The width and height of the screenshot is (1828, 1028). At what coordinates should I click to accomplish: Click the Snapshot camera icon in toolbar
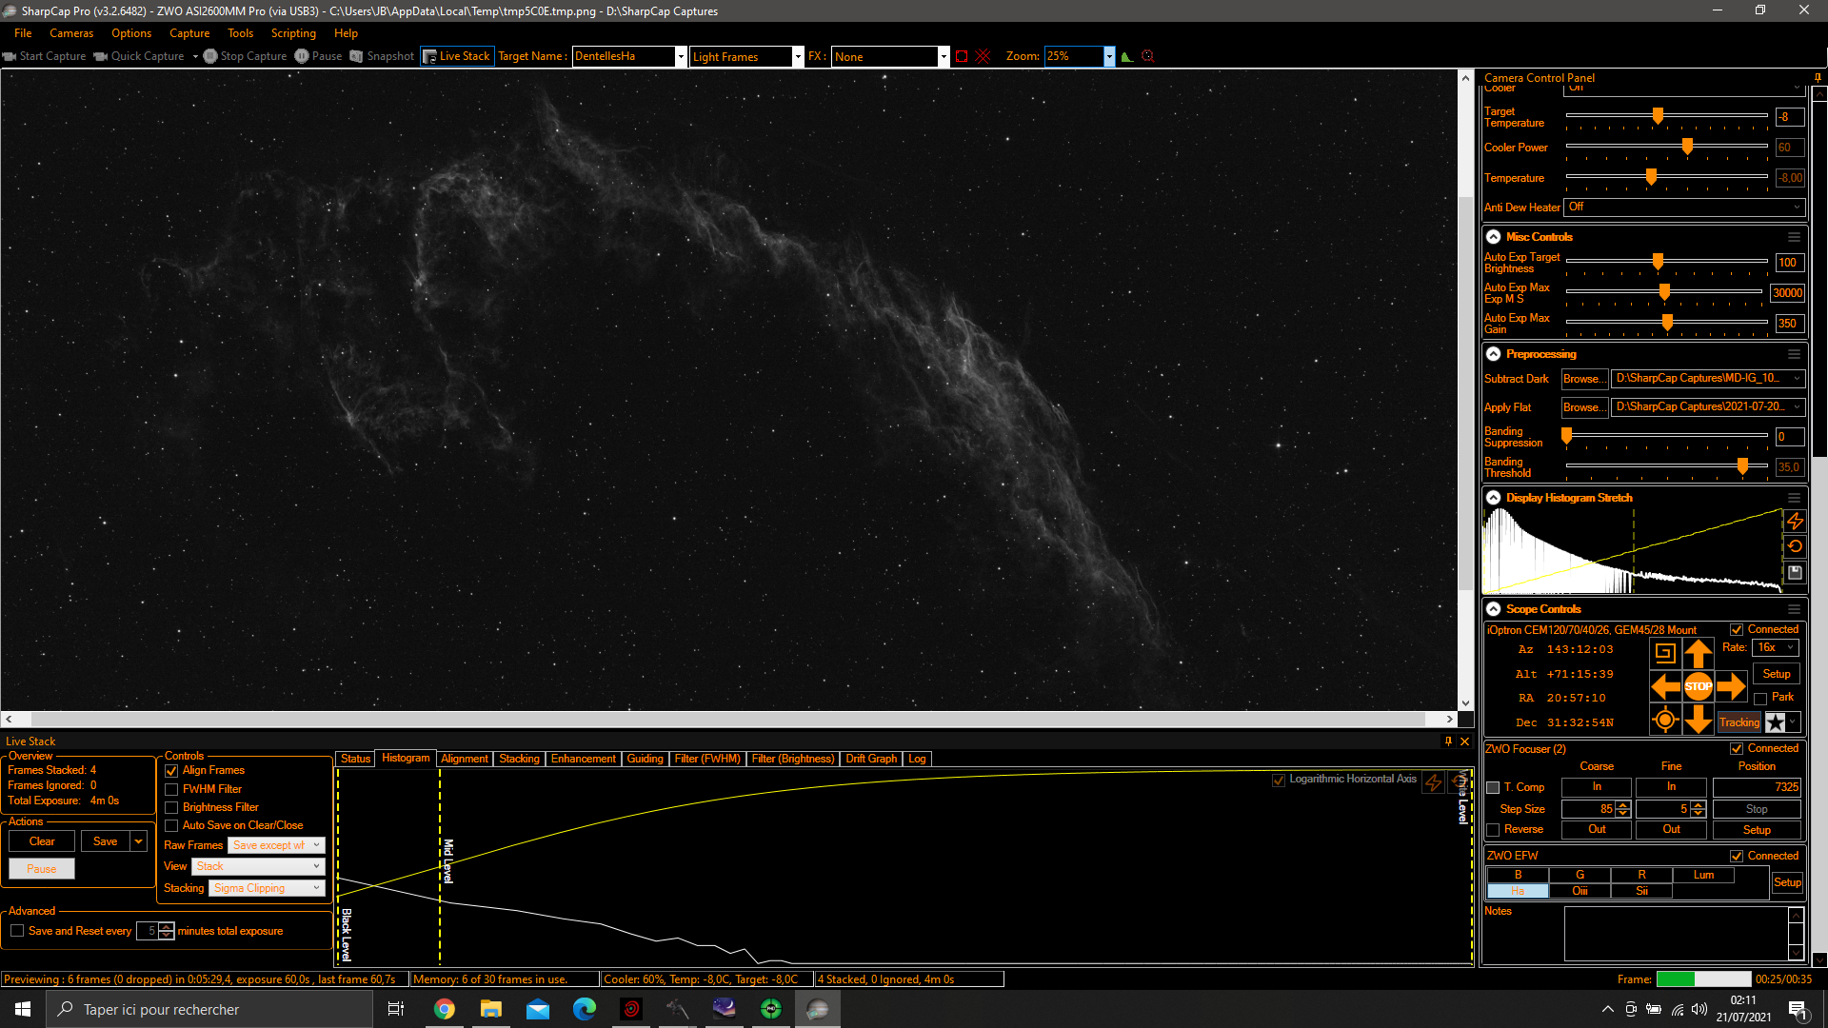[357, 56]
